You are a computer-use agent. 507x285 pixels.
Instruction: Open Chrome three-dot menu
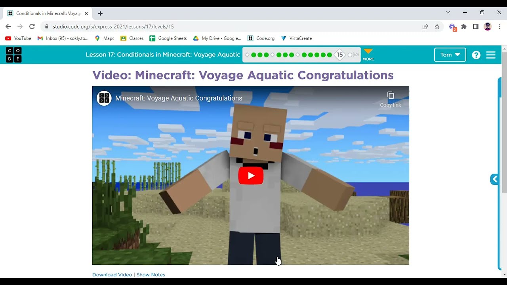(x=499, y=27)
